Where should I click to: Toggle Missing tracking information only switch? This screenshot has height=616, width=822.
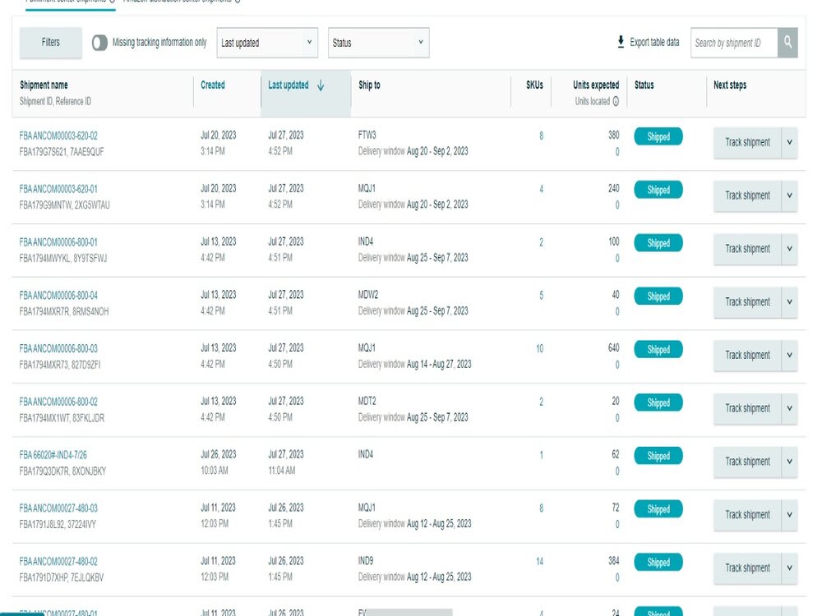click(x=99, y=43)
